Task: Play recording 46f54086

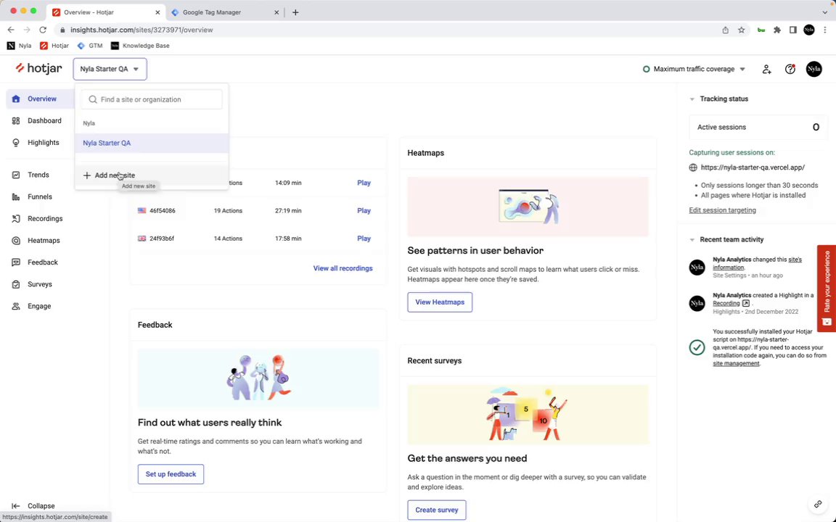Action: [364, 210]
